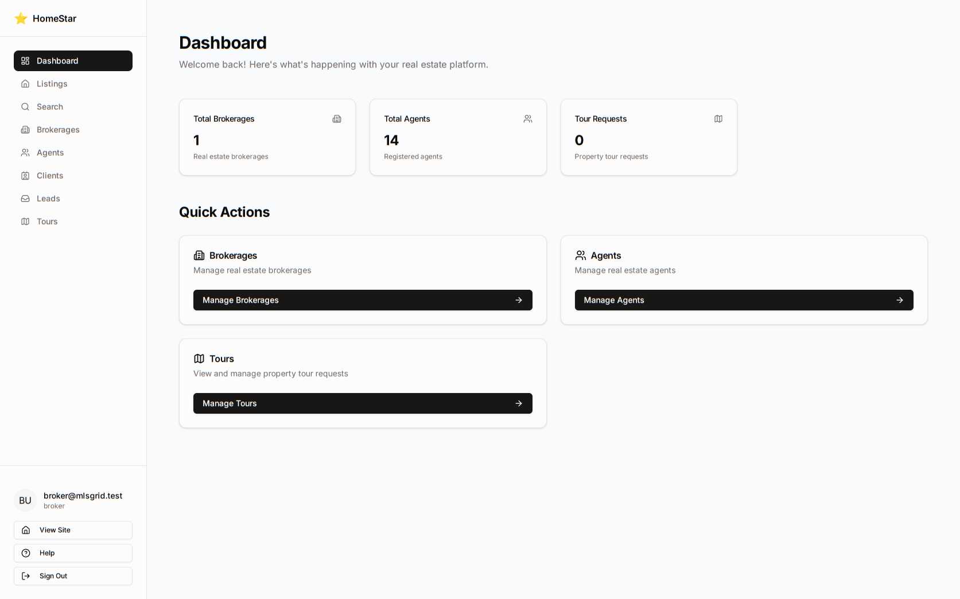Open the Help button
Image resolution: width=960 pixels, height=599 pixels.
click(73, 553)
